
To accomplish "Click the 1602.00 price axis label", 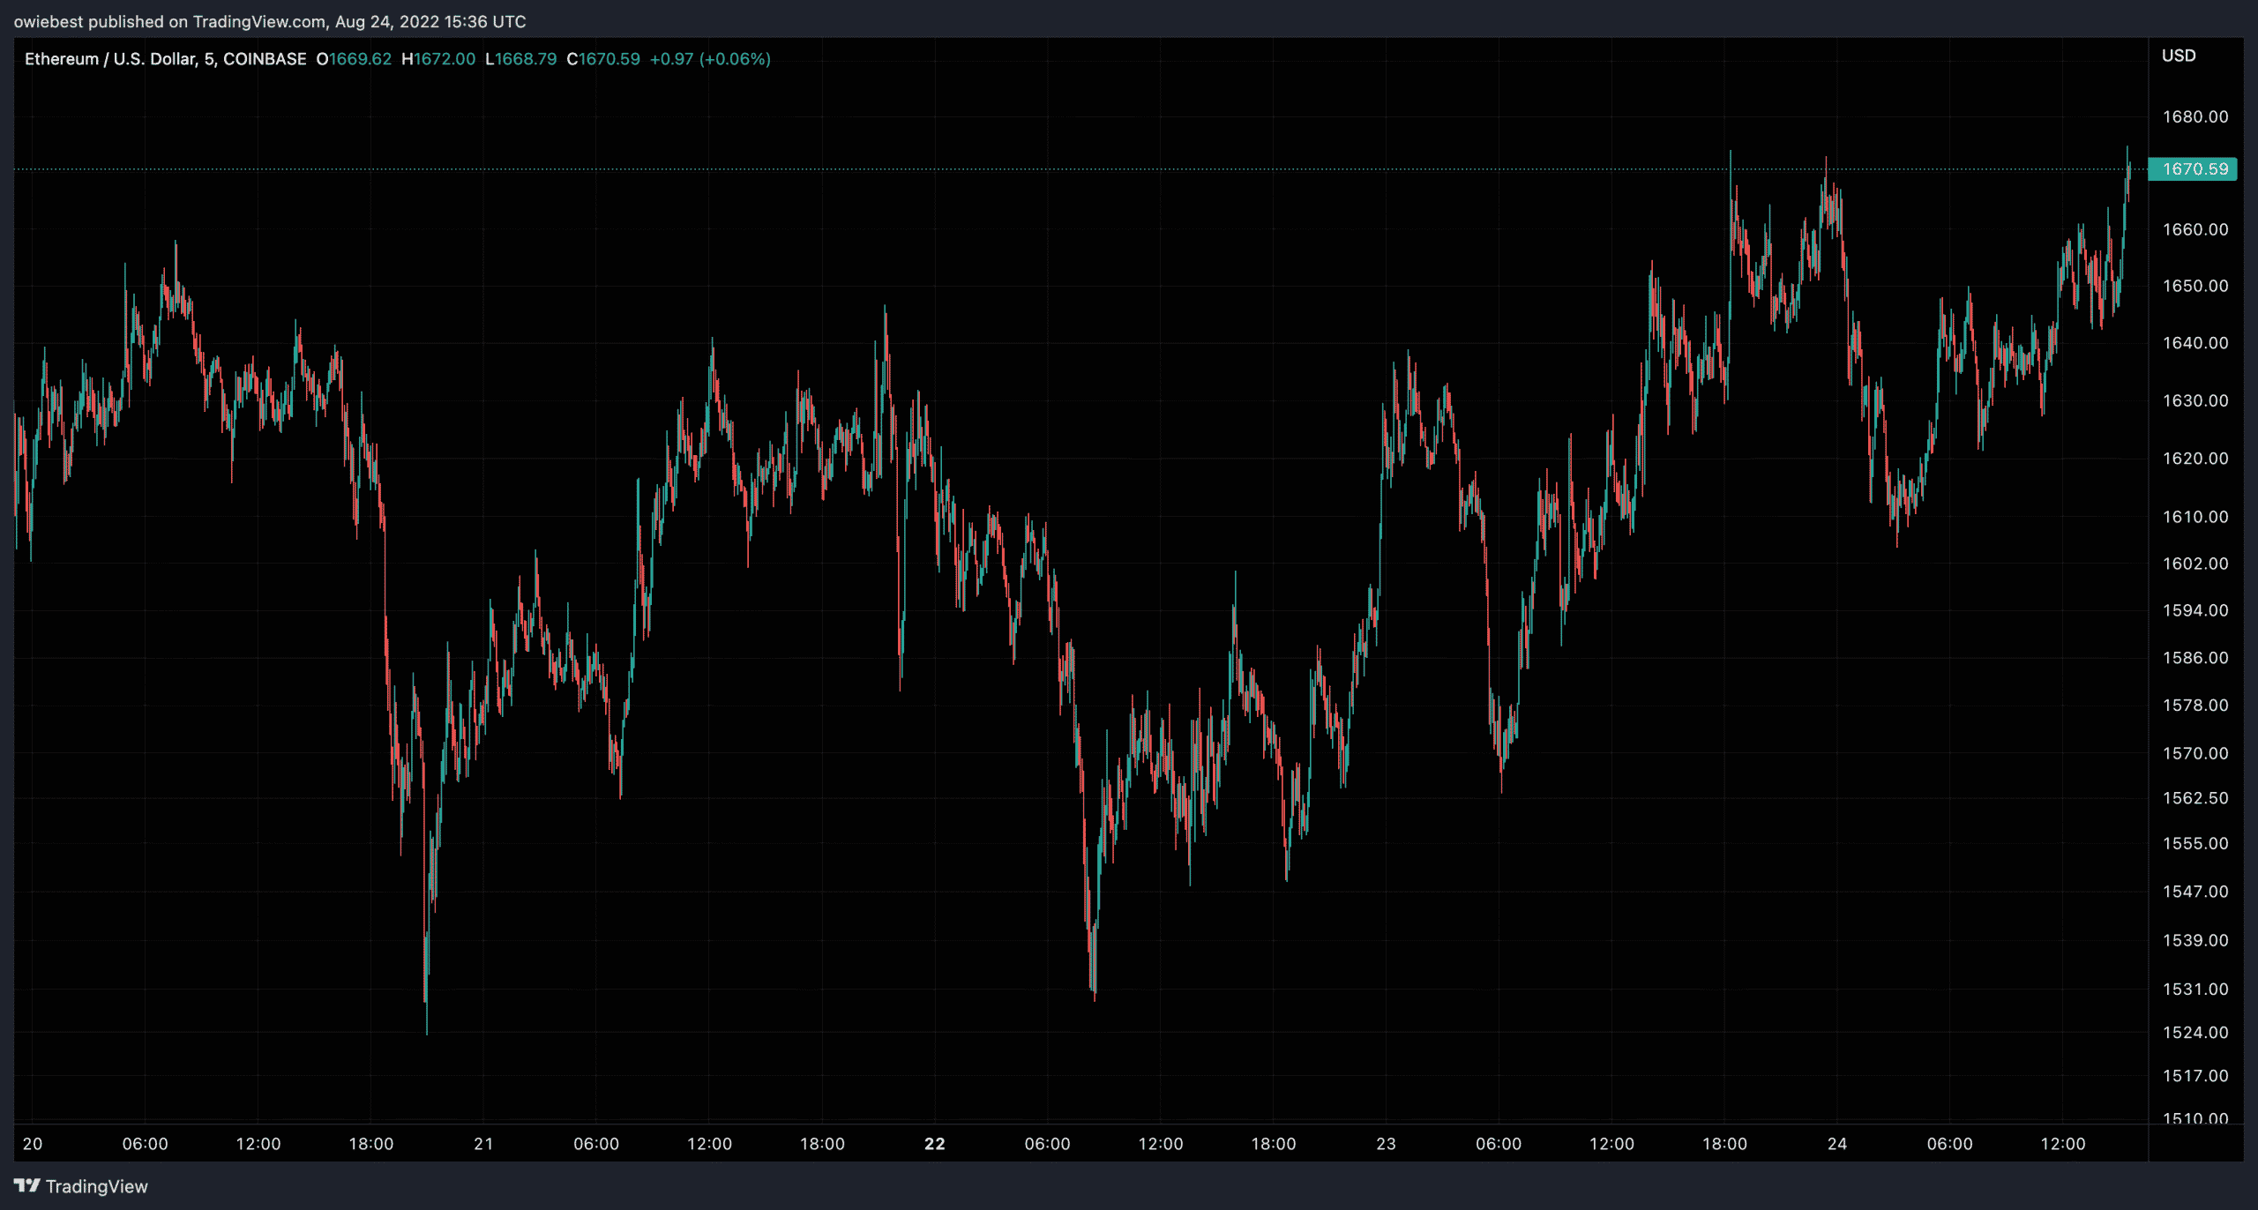I will [x=2194, y=563].
